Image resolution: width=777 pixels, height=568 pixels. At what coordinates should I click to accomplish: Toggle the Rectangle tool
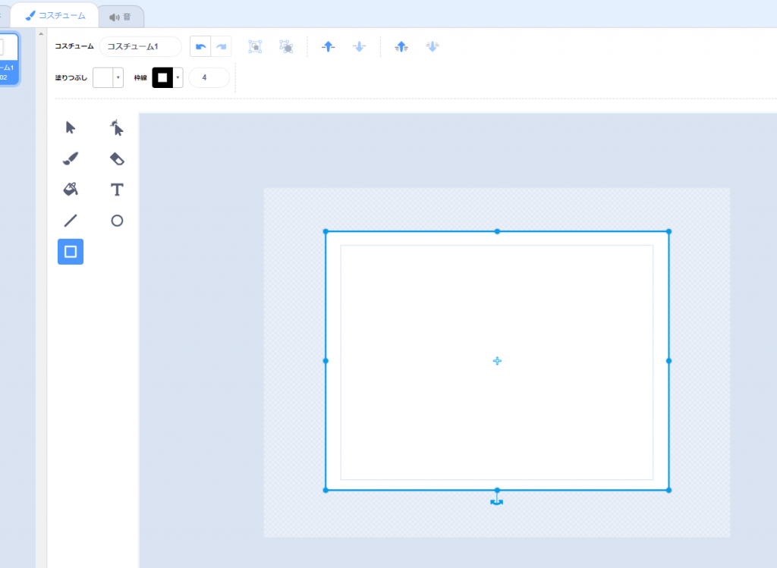click(x=71, y=251)
